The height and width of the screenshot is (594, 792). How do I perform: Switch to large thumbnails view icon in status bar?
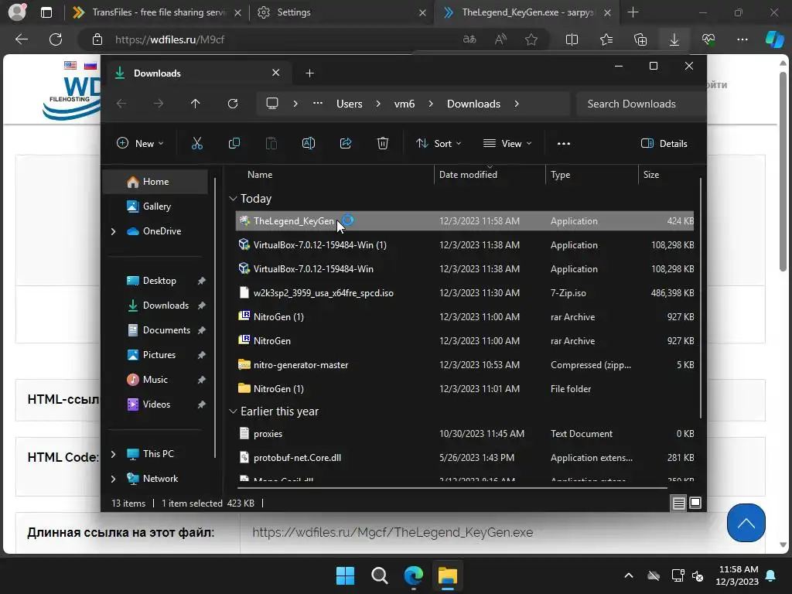695,503
